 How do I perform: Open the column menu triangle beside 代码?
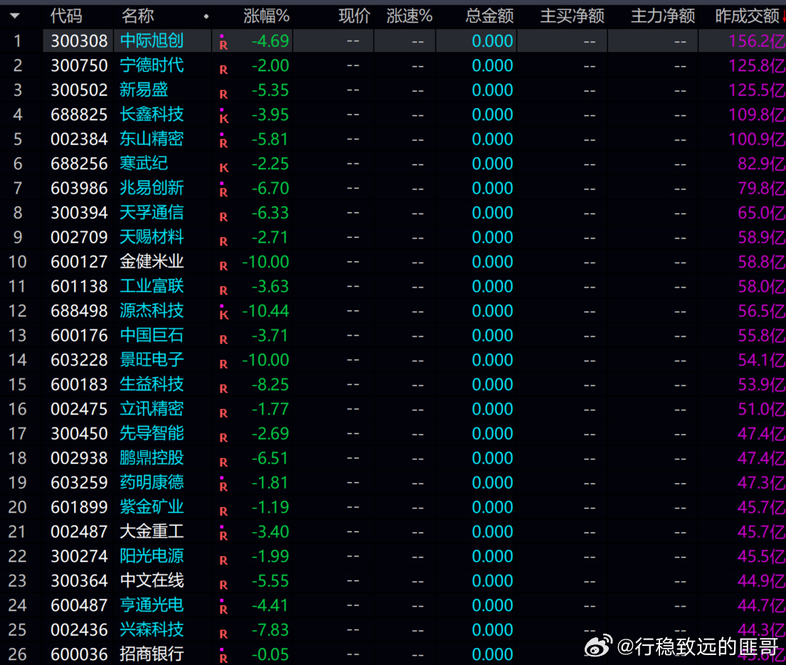tap(15, 16)
